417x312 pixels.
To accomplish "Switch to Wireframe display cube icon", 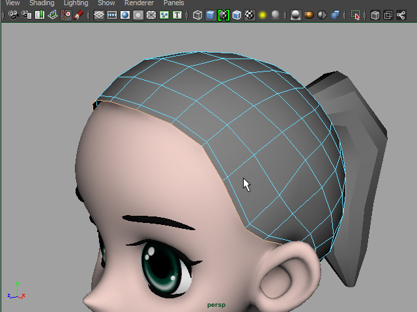I will [x=197, y=15].
